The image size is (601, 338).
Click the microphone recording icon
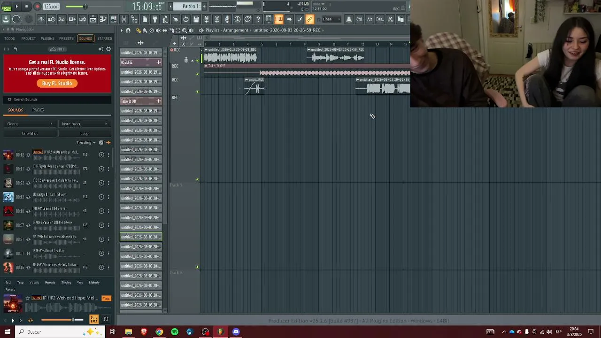point(227,19)
